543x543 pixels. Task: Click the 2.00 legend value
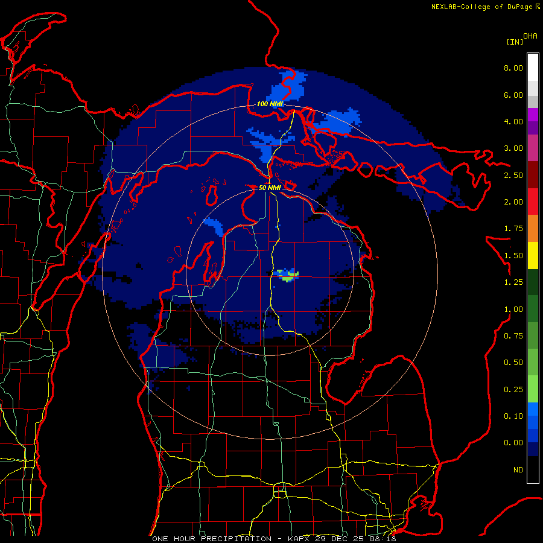(x=513, y=202)
